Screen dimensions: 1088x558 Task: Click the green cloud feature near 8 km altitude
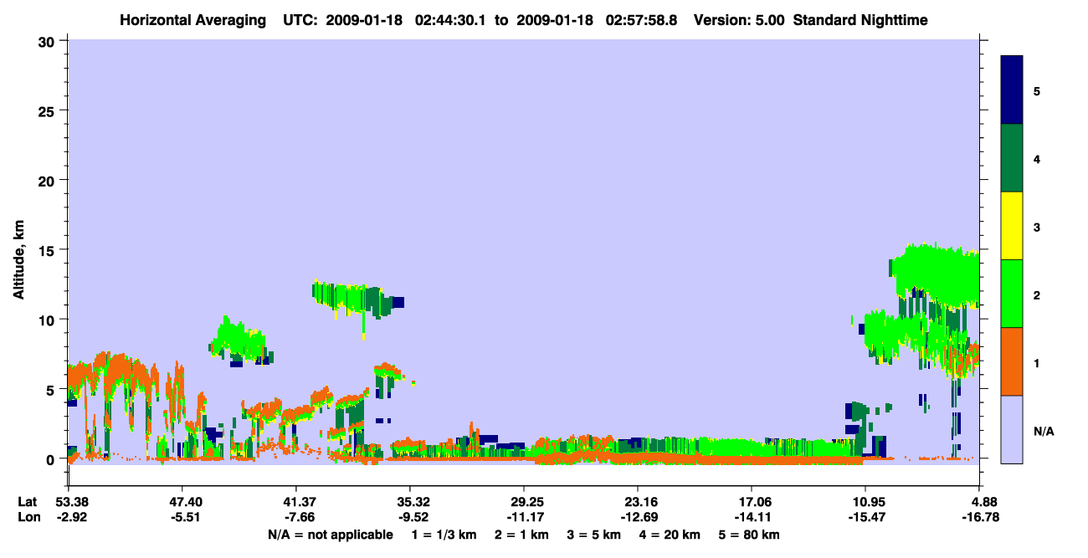(x=240, y=340)
